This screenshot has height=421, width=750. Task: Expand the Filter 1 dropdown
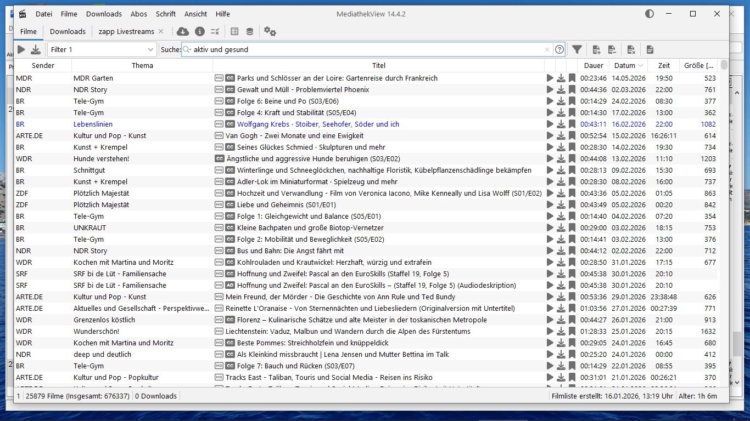(x=150, y=49)
